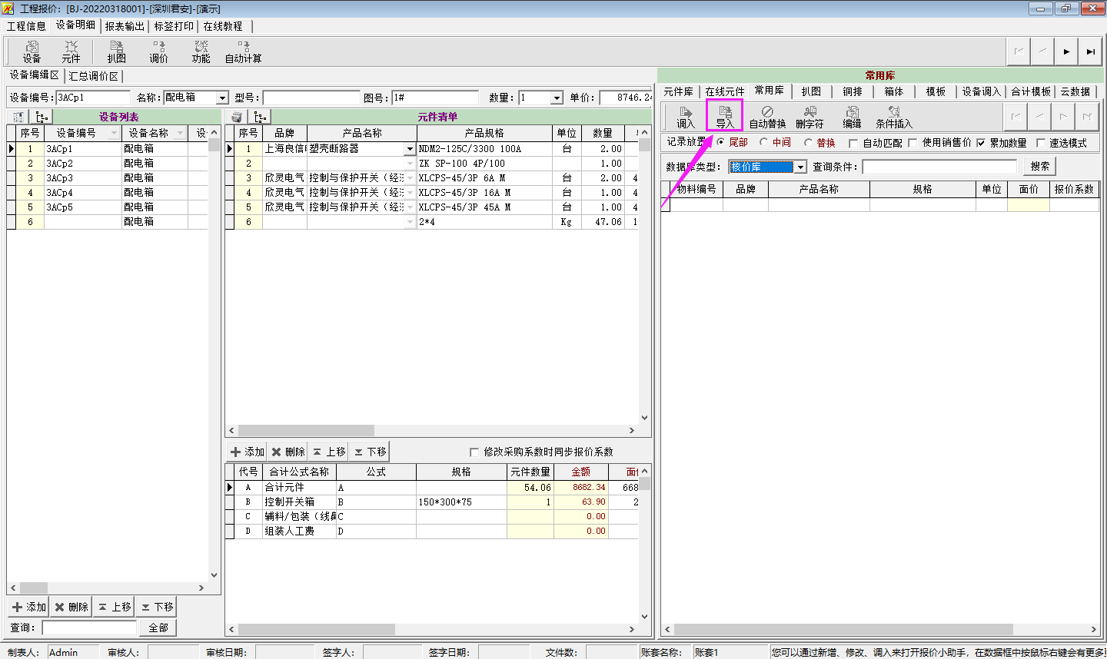Click the 设备 toolbar icon
This screenshot has width=1107, height=659.
click(32, 51)
